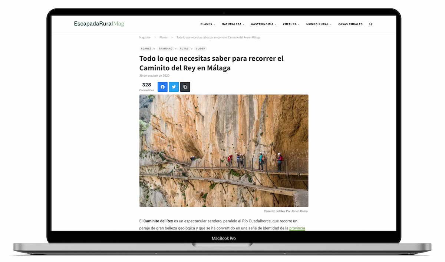The height and width of the screenshot is (262, 445).
Task: Click the Caminito del Rey photo
Action: pos(224,151)
